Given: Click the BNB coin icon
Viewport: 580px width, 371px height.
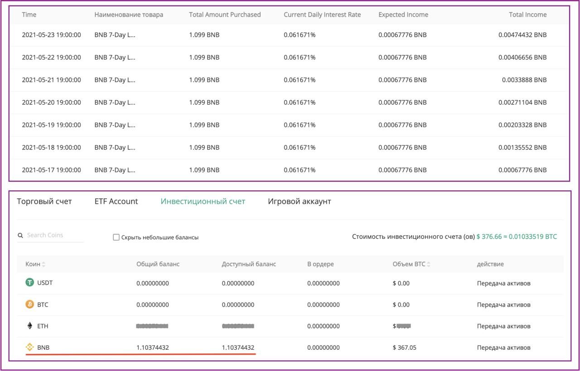Looking at the screenshot, I should point(29,347).
